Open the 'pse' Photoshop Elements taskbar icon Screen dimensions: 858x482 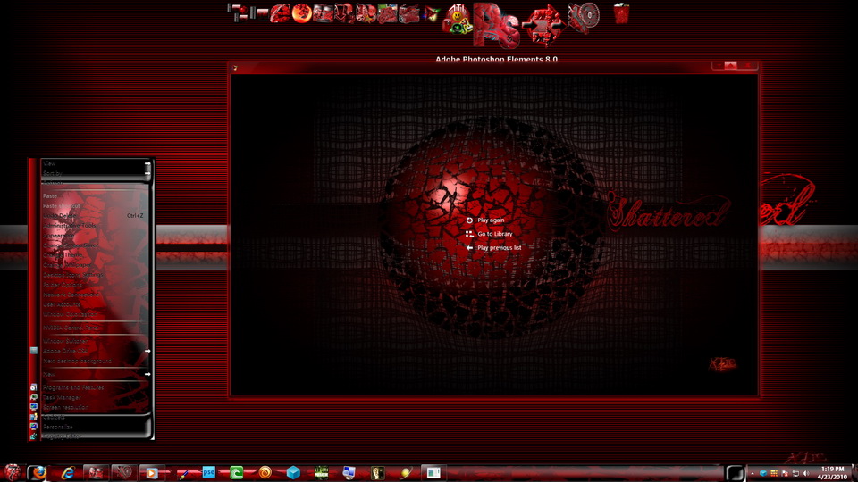click(209, 472)
